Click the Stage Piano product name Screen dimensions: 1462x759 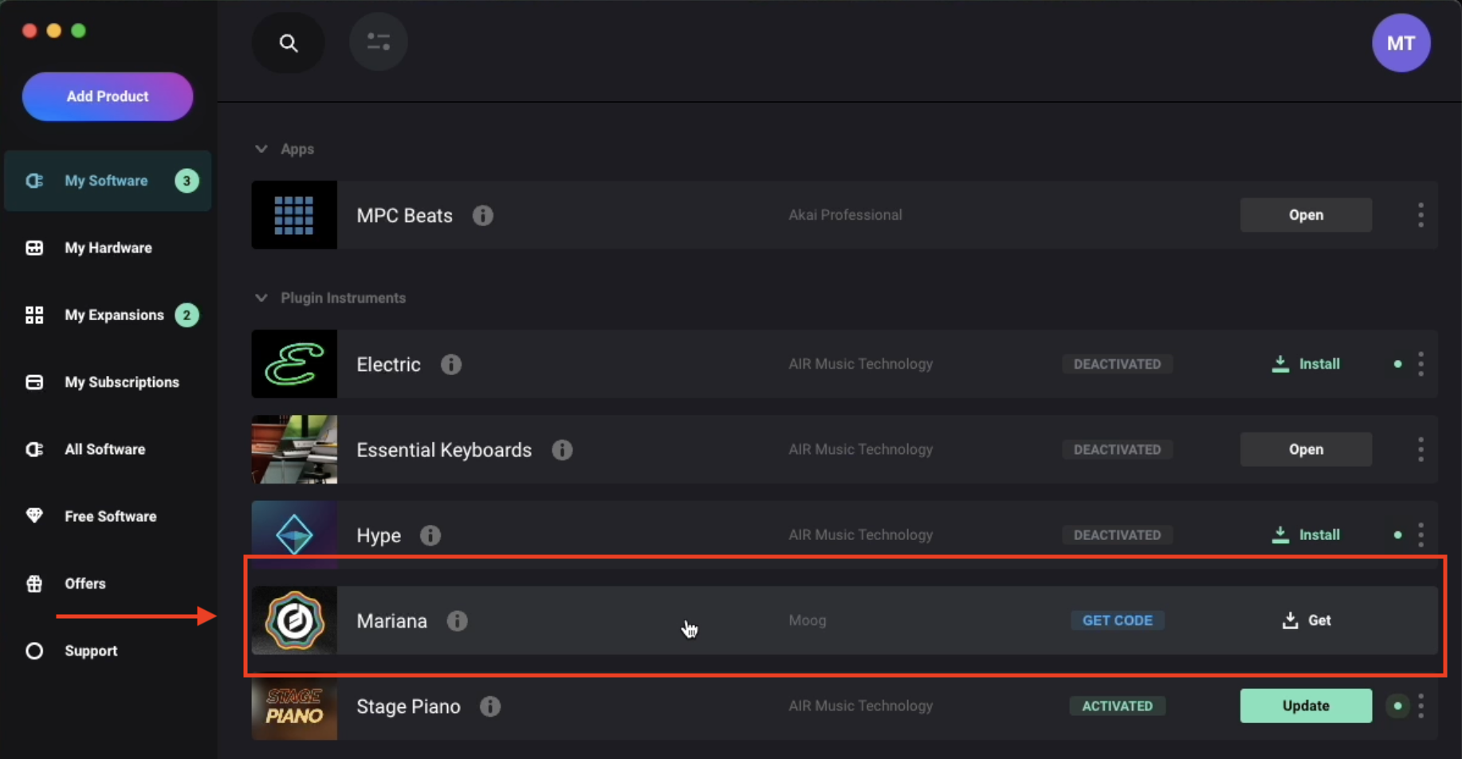point(408,706)
